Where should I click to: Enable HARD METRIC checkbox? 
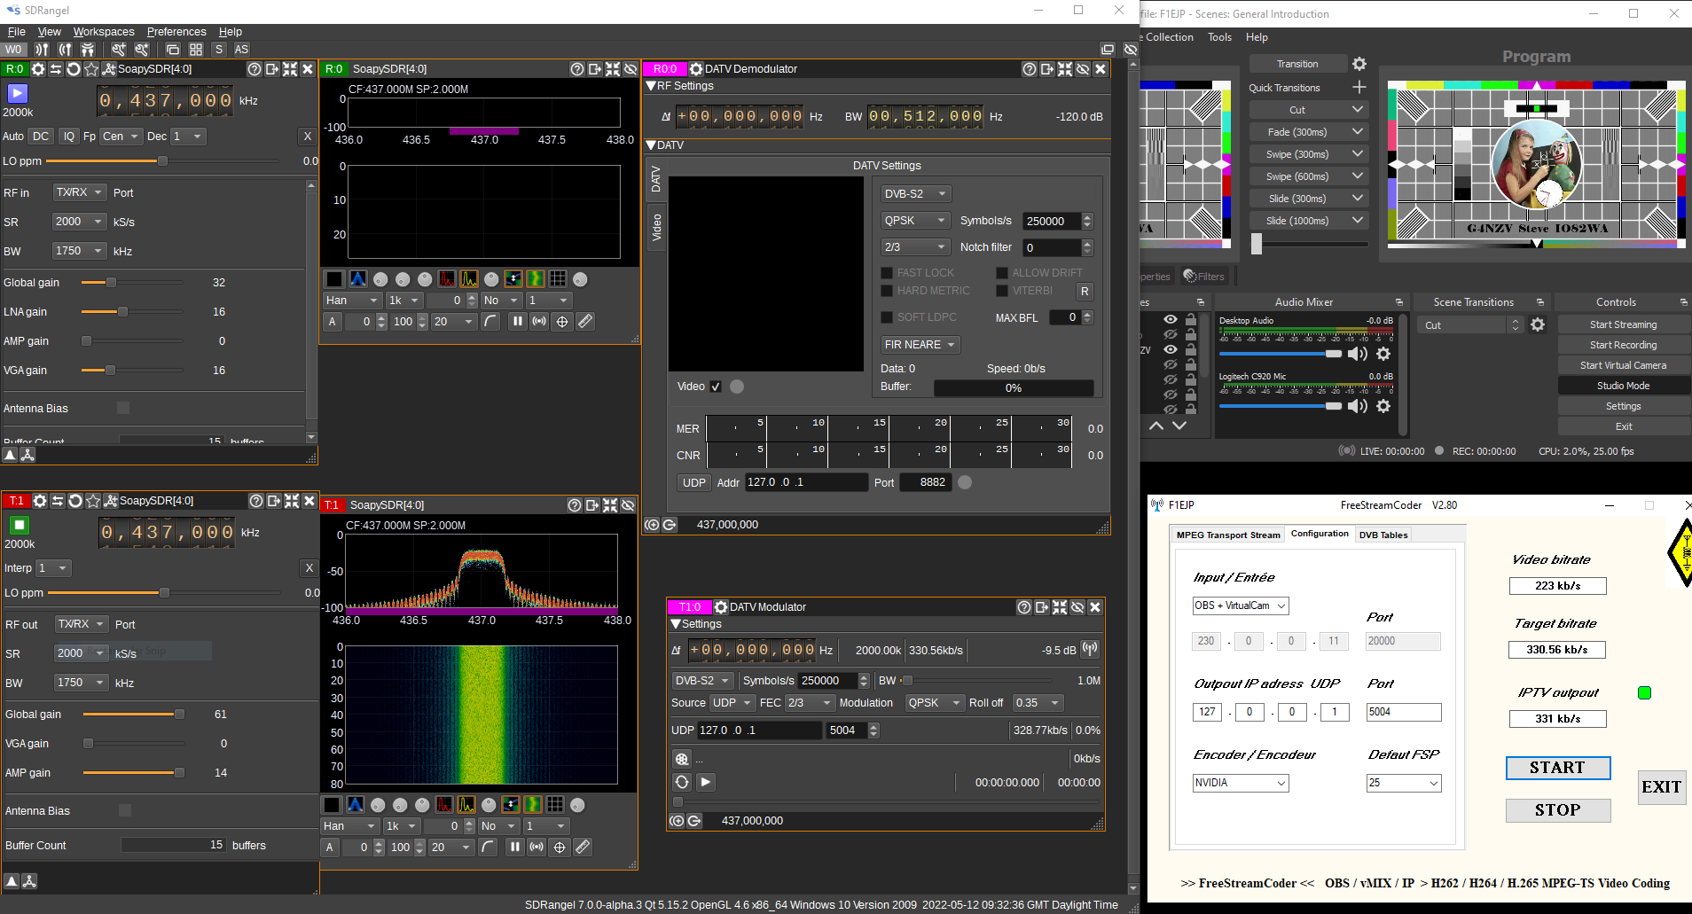click(x=887, y=291)
